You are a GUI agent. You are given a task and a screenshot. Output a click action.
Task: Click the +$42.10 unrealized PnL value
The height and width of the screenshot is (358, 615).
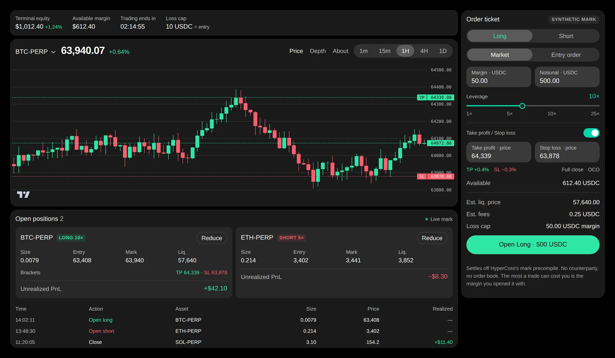[215, 288]
